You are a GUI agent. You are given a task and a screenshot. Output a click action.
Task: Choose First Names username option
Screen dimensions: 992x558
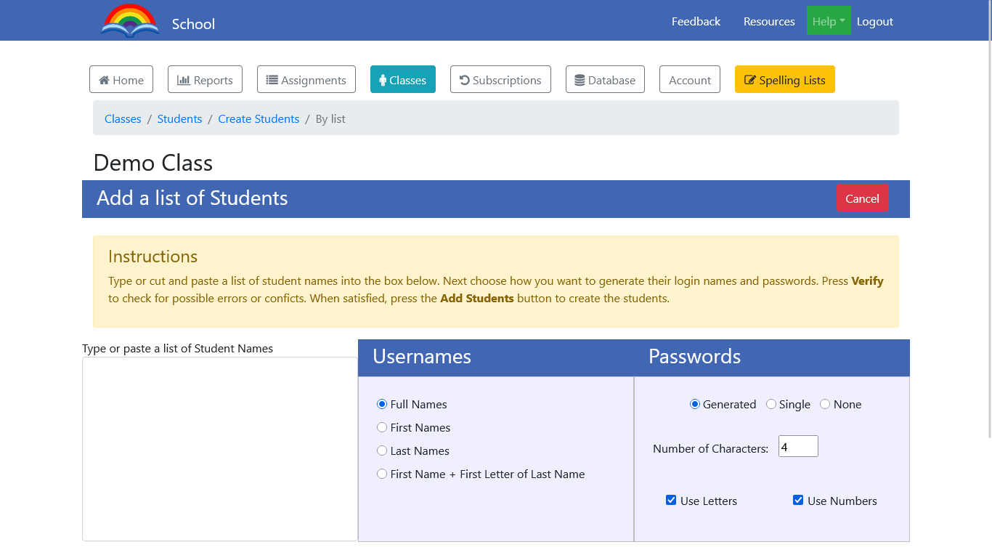382,427
